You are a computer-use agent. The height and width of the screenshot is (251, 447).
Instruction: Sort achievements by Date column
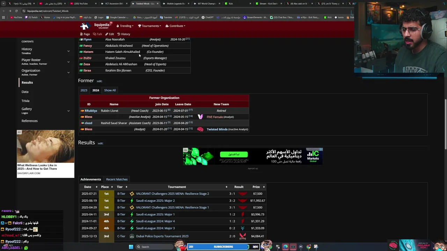[x=97, y=187]
